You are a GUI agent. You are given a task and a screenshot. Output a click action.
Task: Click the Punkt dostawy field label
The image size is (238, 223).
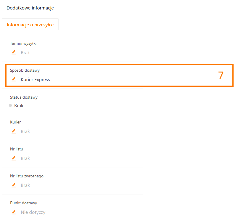point(23,203)
